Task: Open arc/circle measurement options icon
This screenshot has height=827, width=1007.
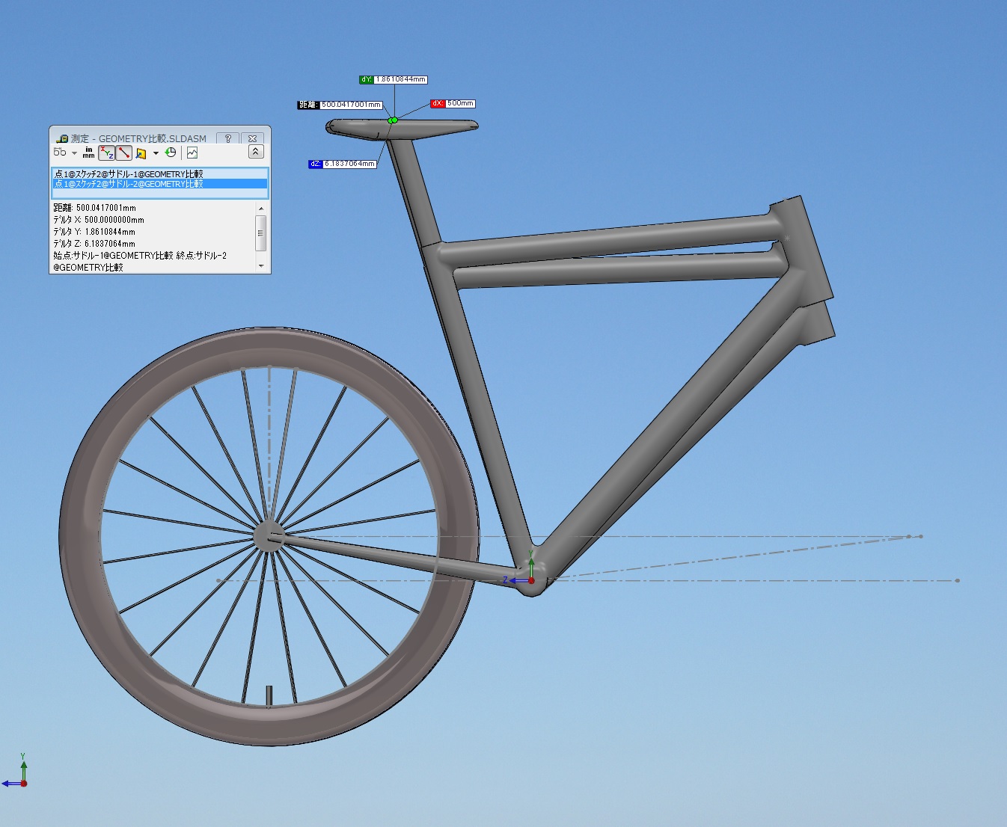Action: tap(60, 153)
